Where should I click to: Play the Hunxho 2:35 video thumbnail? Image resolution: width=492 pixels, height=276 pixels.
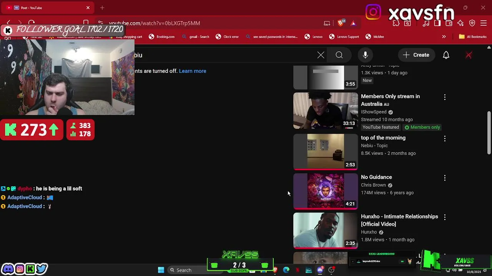point(326,231)
